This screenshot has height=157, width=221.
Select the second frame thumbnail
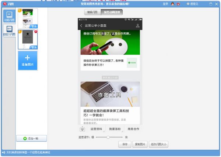click(28, 40)
